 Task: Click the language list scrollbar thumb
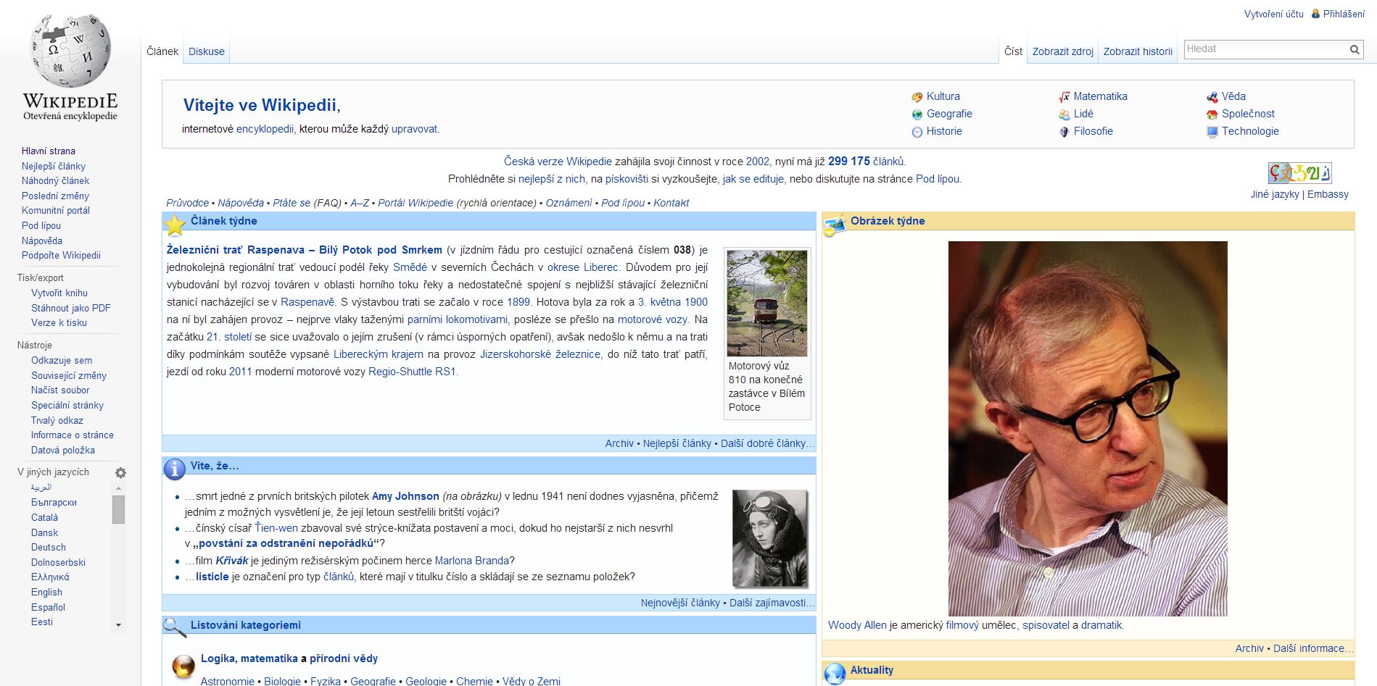118,509
